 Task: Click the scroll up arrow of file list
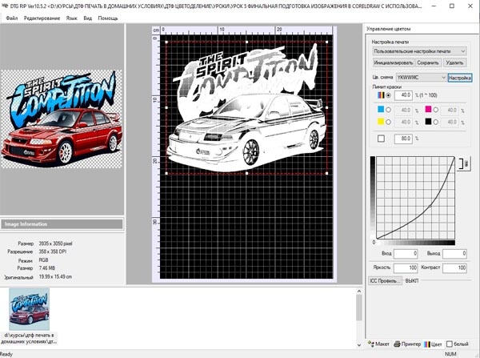pos(359,292)
